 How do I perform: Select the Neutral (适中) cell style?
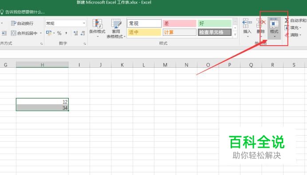(x=144, y=32)
